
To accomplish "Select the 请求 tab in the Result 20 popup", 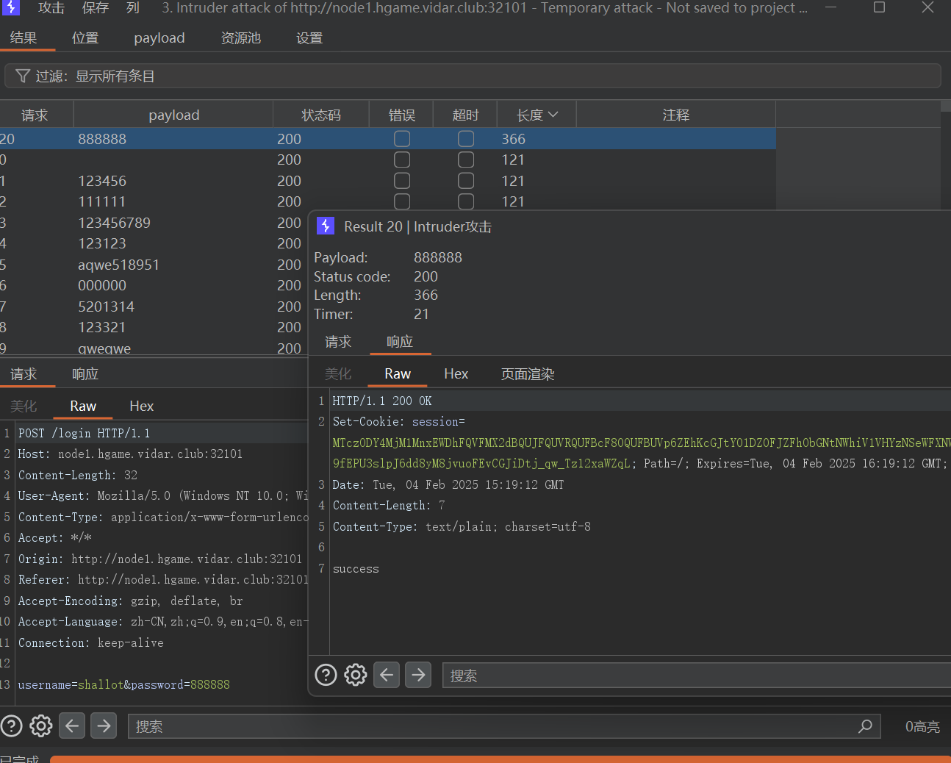I will (x=338, y=342).
